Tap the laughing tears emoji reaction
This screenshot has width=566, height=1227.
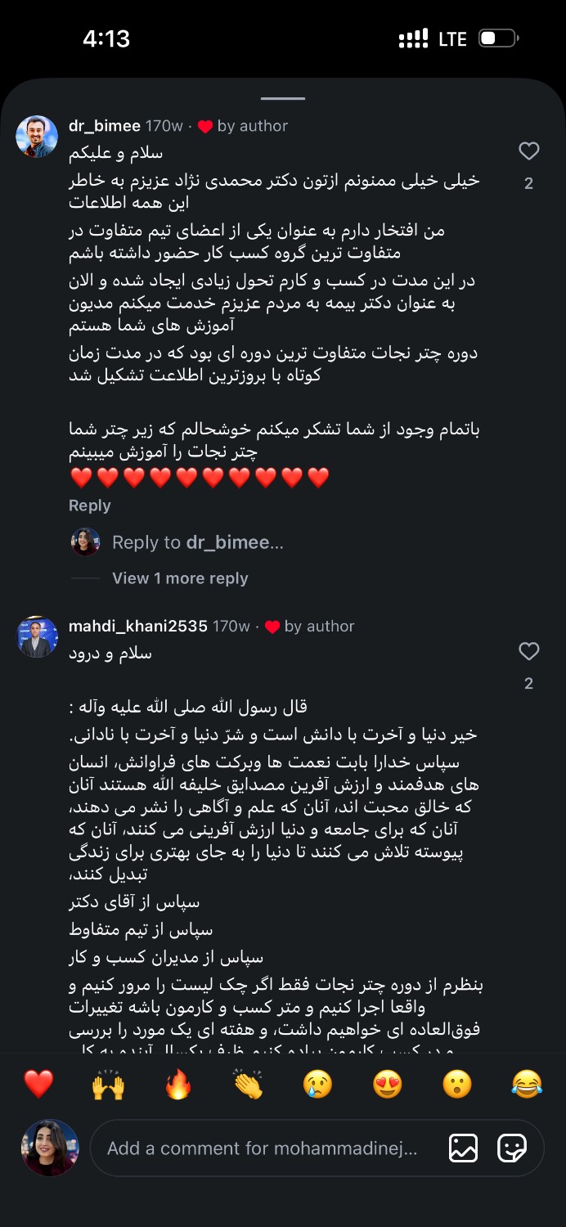(527, 1084)
